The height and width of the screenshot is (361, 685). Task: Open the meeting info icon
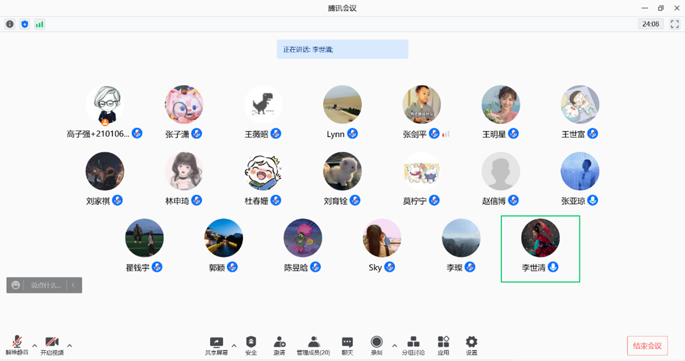point(10,24)
